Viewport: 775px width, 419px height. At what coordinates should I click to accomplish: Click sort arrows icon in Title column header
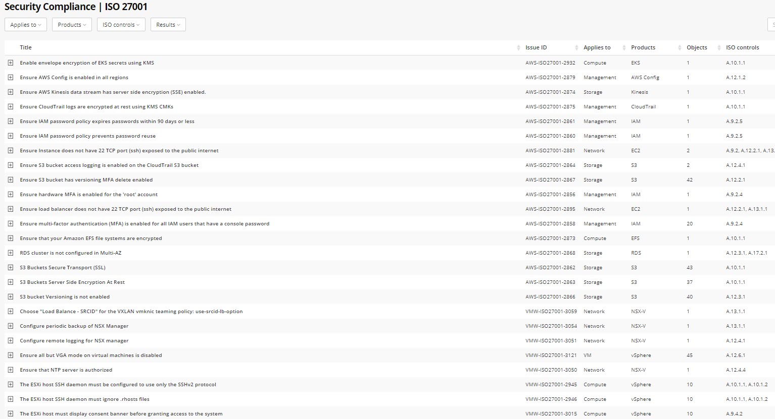518,48
